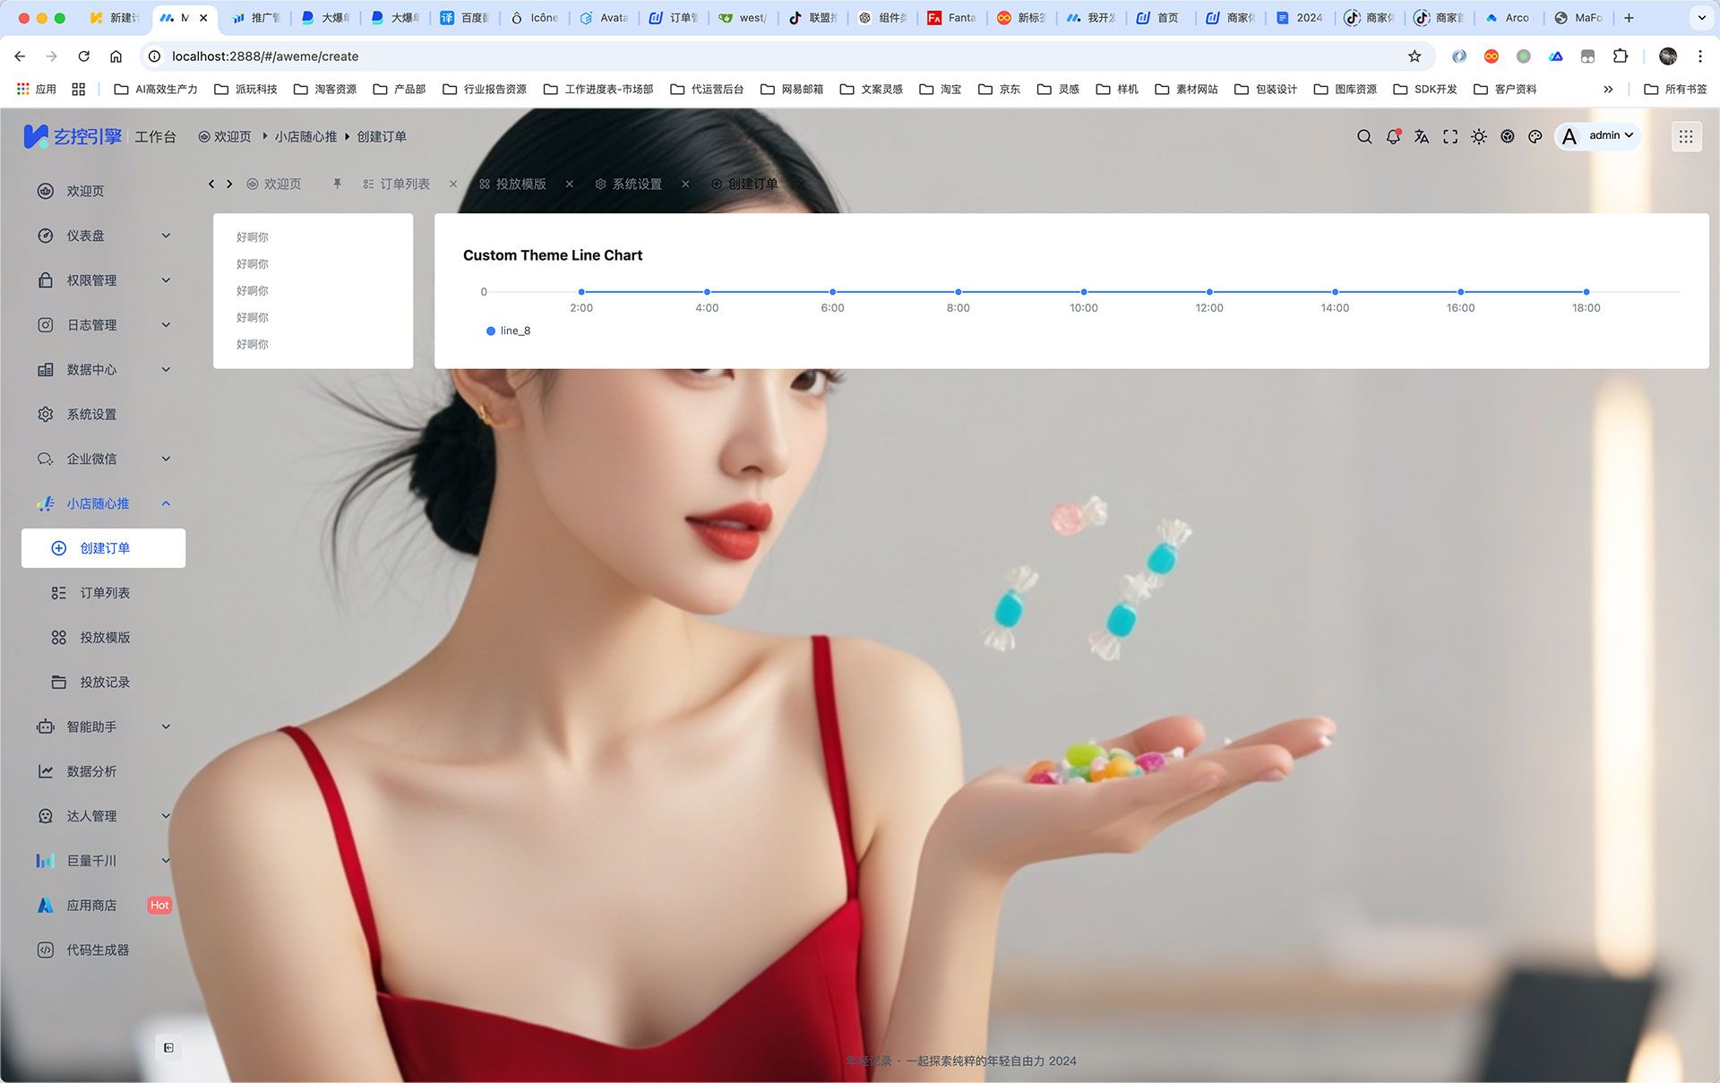The width and height of the screenshot is (1720, 1083).
Task: Open notifications via the bell icon
Action: pos(1393,136)
